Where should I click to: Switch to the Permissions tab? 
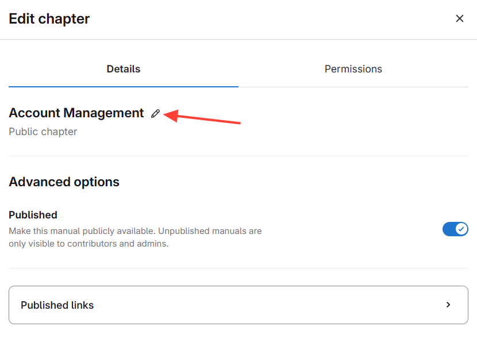tap(353, 69)
